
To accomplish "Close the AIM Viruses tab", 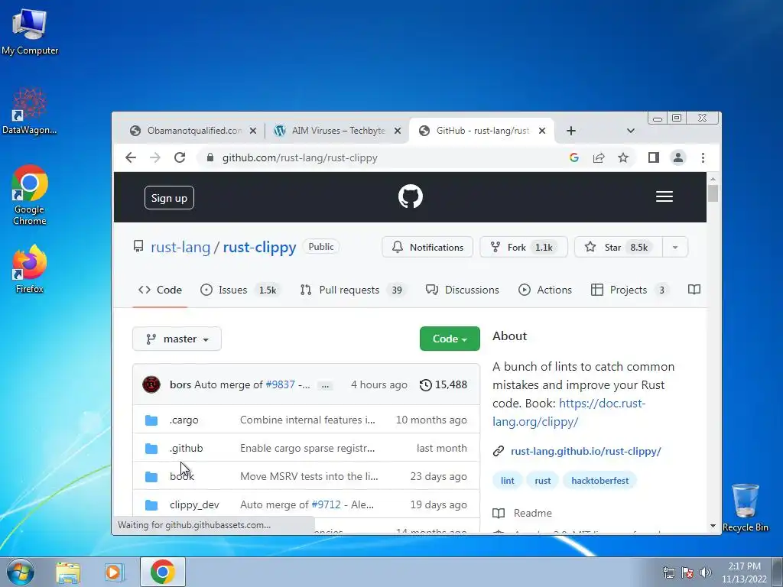I will 398,131.
